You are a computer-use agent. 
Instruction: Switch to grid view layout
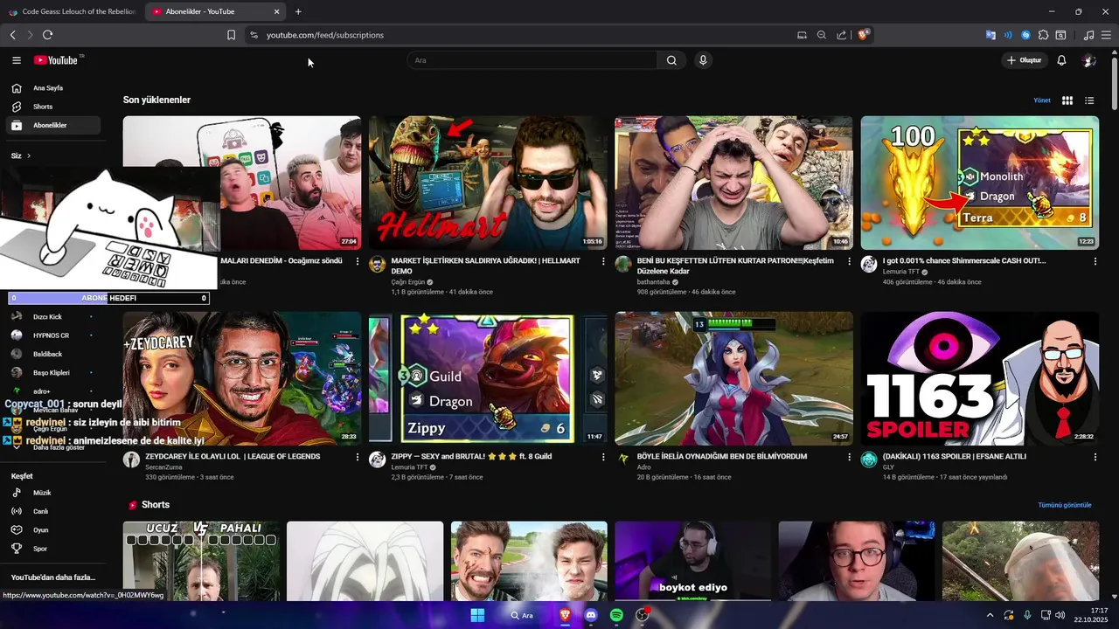click(x=1067, y=100)
